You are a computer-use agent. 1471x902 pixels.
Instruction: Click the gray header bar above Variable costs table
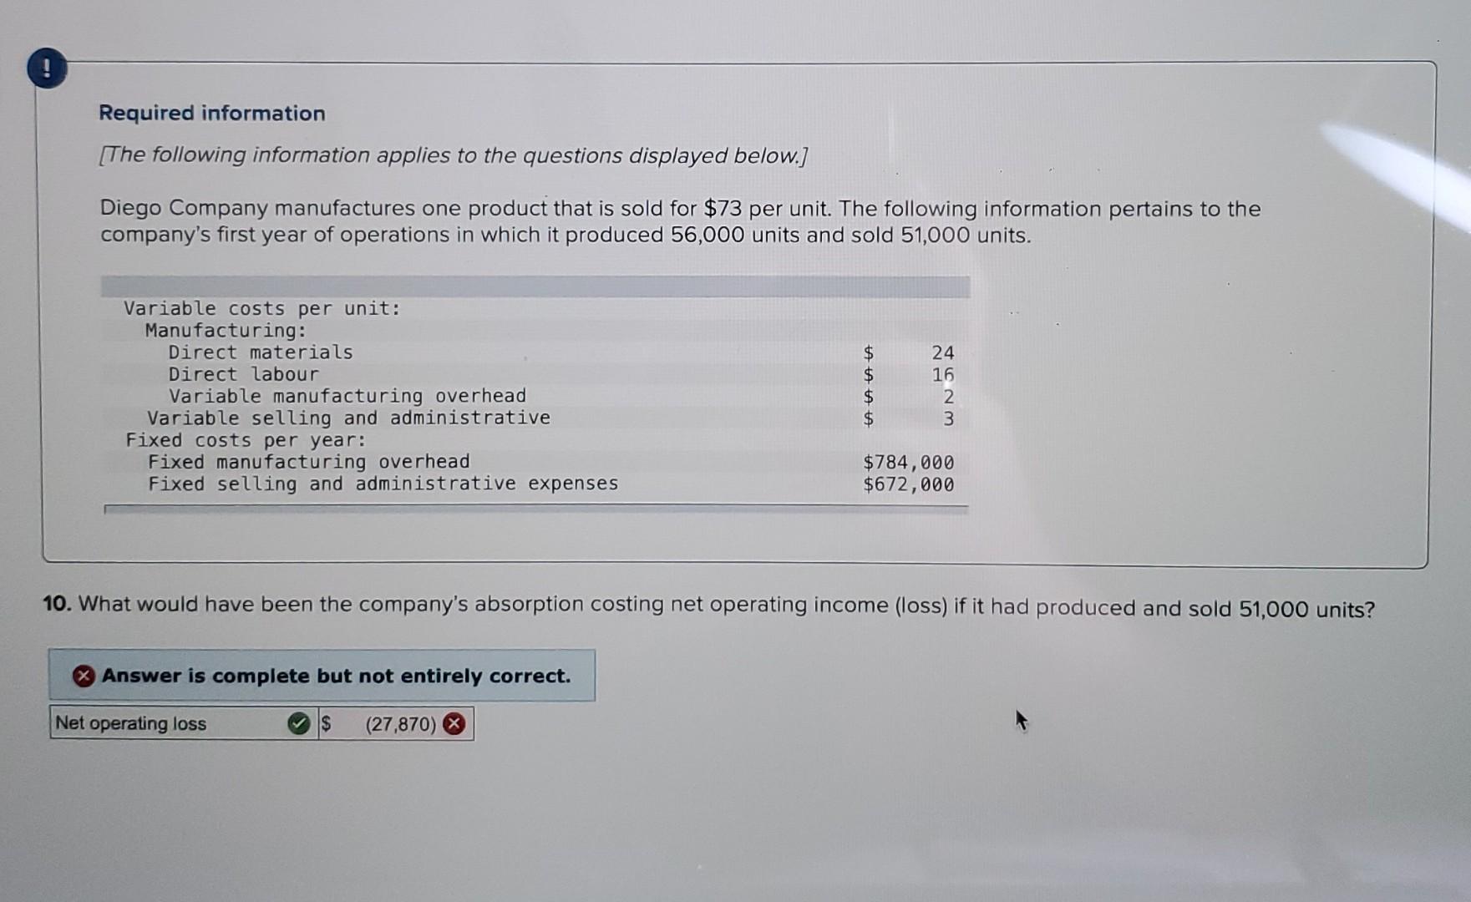(535, 285)
